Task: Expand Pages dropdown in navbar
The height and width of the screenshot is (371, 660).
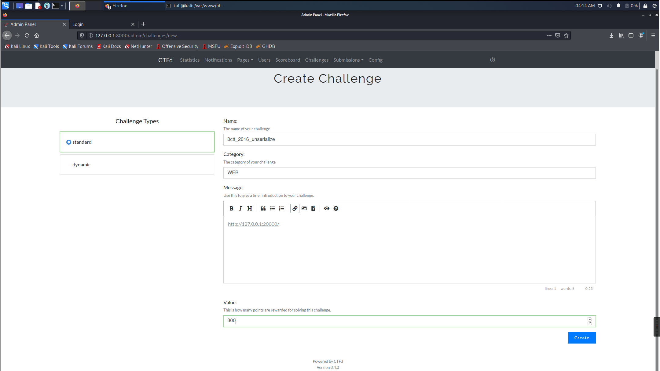Action: click(245, 60)
